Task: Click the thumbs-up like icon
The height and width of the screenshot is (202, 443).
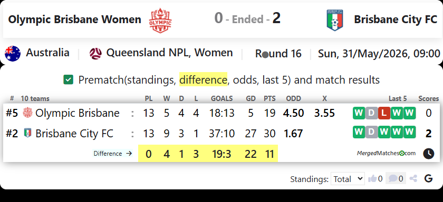Action: [372, 178]
